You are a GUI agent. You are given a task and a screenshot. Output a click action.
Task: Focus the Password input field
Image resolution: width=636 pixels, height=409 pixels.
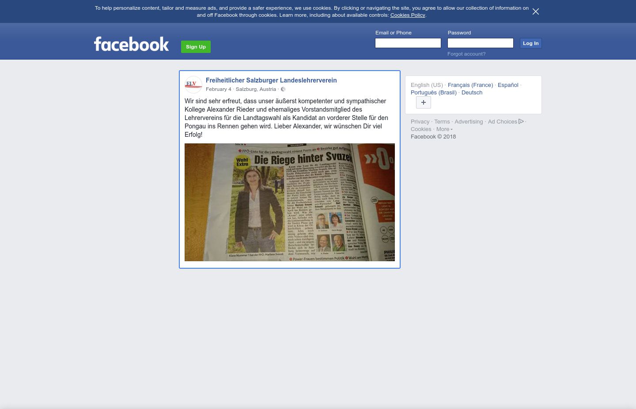pyautogui.click(x=481, y=43)
